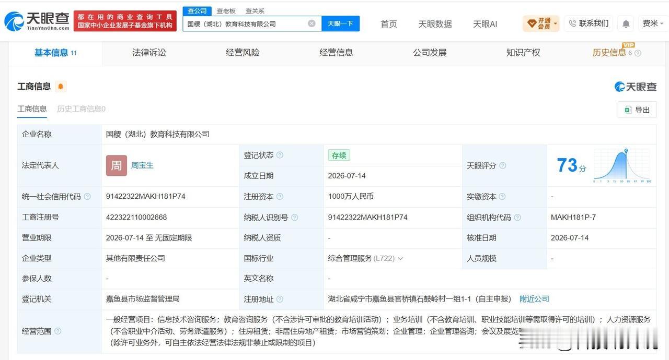Open 天眼数据 in top navigation
The height and width of the screenshot is (360, 669).
(x=435, y=24)
